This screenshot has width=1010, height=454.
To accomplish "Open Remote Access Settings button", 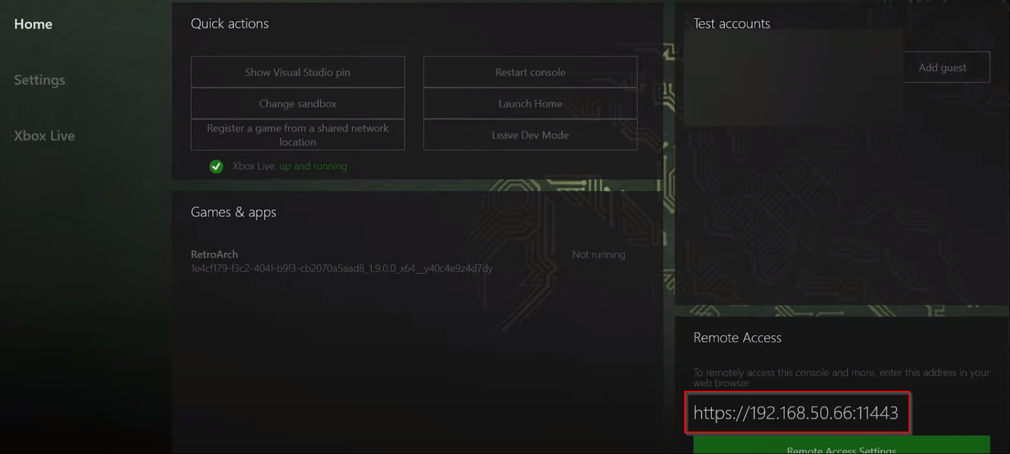I will coord(841,446).
